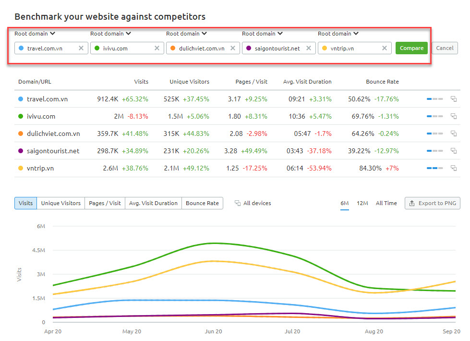Remove dulichviet.com.vn with its X icon
This screenshot has height=341, width=470.
pyautogui.click(x=232, y=48)
